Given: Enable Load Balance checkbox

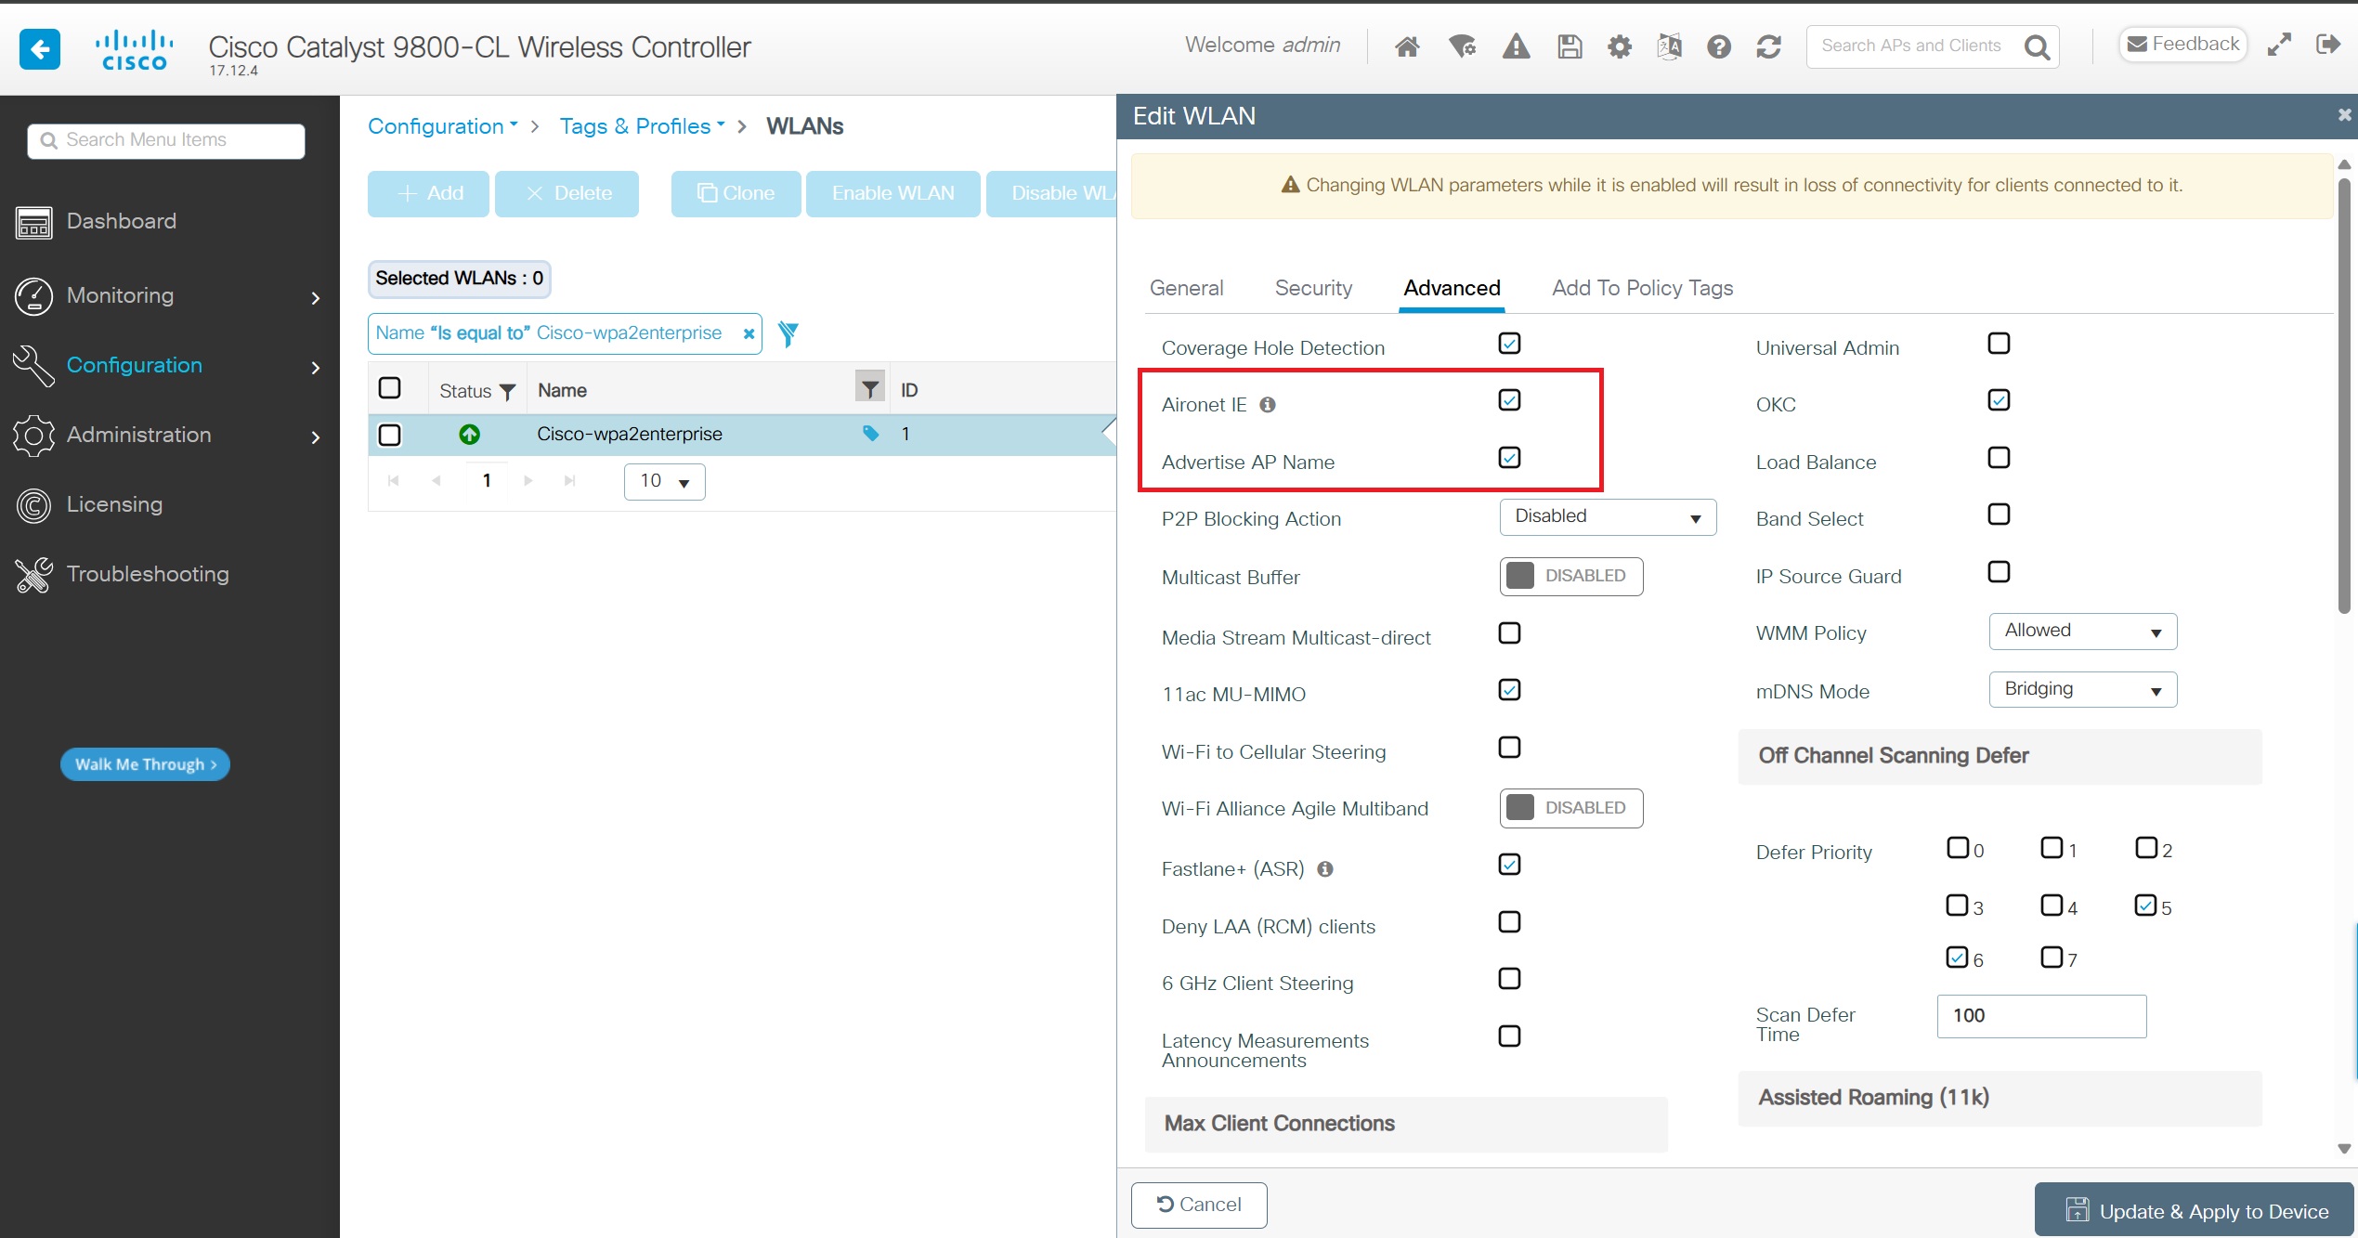Looking at the screenshot, I should (x=1999, y=458).
